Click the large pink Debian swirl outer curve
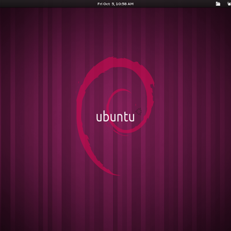This screenshot has width=231, height=231. pyautogui.click(x=81, y=108)
